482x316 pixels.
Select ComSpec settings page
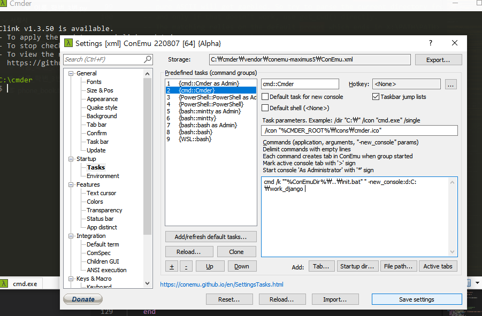coord(98,253)
